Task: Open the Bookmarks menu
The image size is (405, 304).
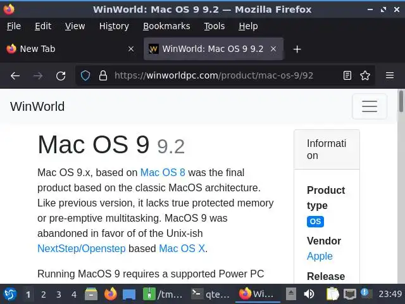Action: [166, 26]
